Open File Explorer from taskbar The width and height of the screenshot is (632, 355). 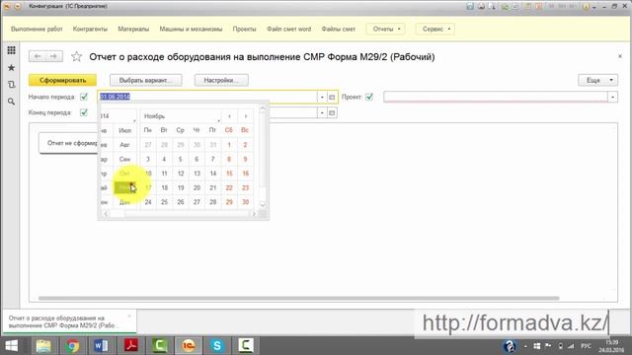(43, 346)
